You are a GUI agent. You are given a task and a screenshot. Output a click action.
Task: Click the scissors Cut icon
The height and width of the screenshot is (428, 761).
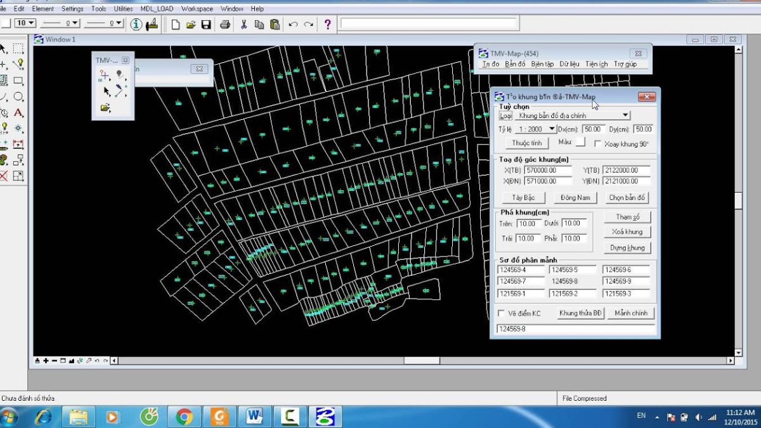point(243,24)
